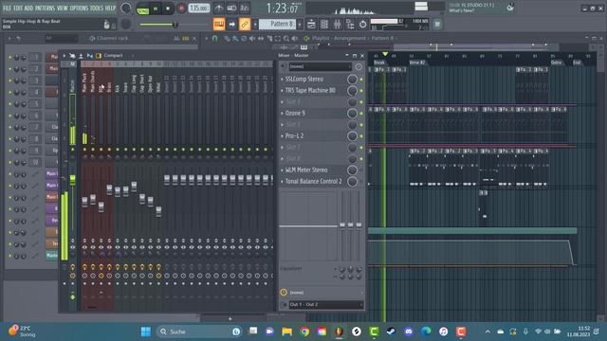
Task: Toggle Pro-L 2 enable light
Action: pyautogui.click(x=361, y=136)
